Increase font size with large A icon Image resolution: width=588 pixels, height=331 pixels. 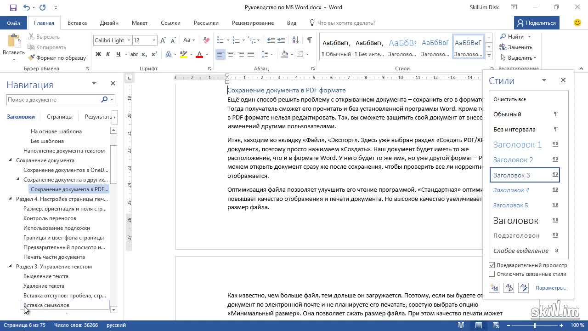(164, 40)
